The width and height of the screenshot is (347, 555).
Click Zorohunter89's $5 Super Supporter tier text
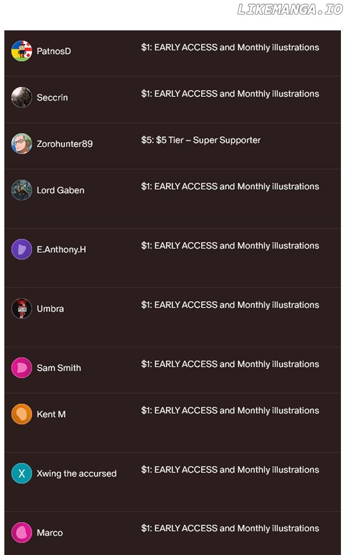[x=201, y=140]
